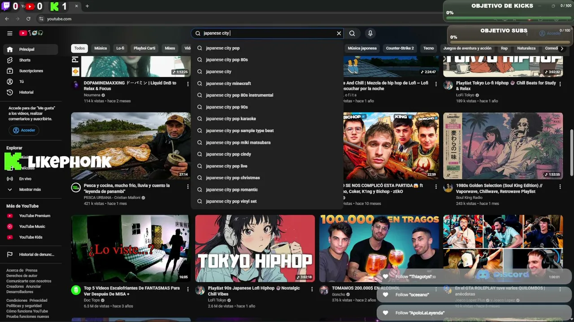Clear the search text with the X
The image size is (574, 322).
(339, 33)
